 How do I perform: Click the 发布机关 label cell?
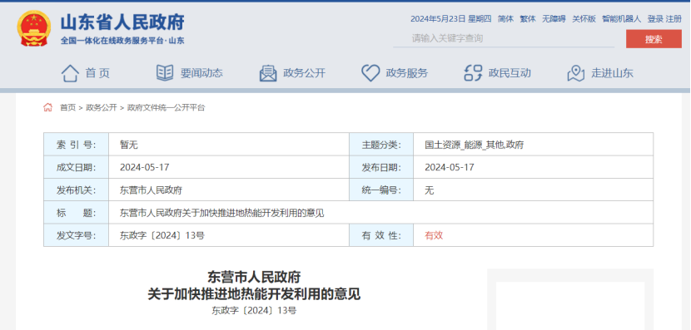pyautogui.click(x=76, y=190)
